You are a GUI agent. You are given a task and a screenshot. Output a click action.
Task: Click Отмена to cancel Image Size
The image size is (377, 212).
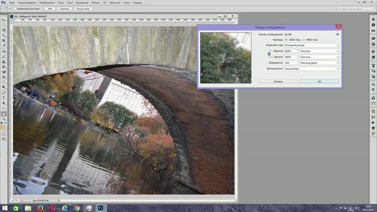(x=278, y=82)
